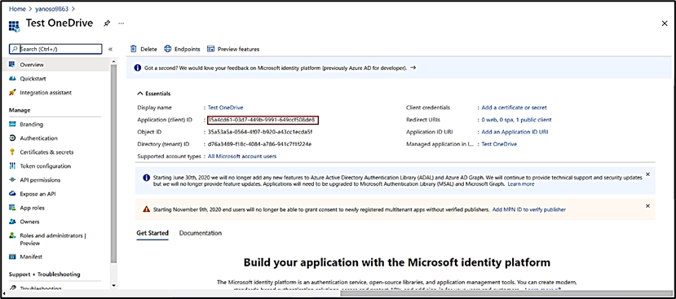
Task: Click the Certificates & secrets key icon
Action: click(12, 152)
